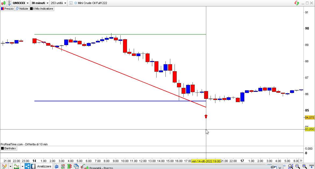Click the auto-fit zoom magnifier with arrows

coord(291,166)
